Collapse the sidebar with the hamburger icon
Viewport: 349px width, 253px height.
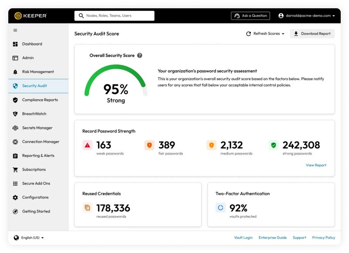(15, 30)
